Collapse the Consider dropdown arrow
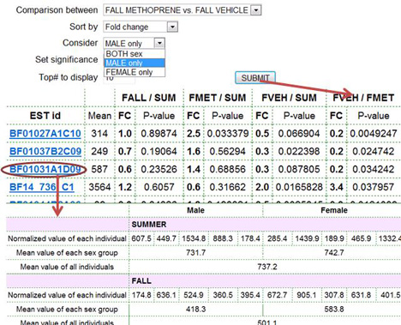 (x=159, y=43)
